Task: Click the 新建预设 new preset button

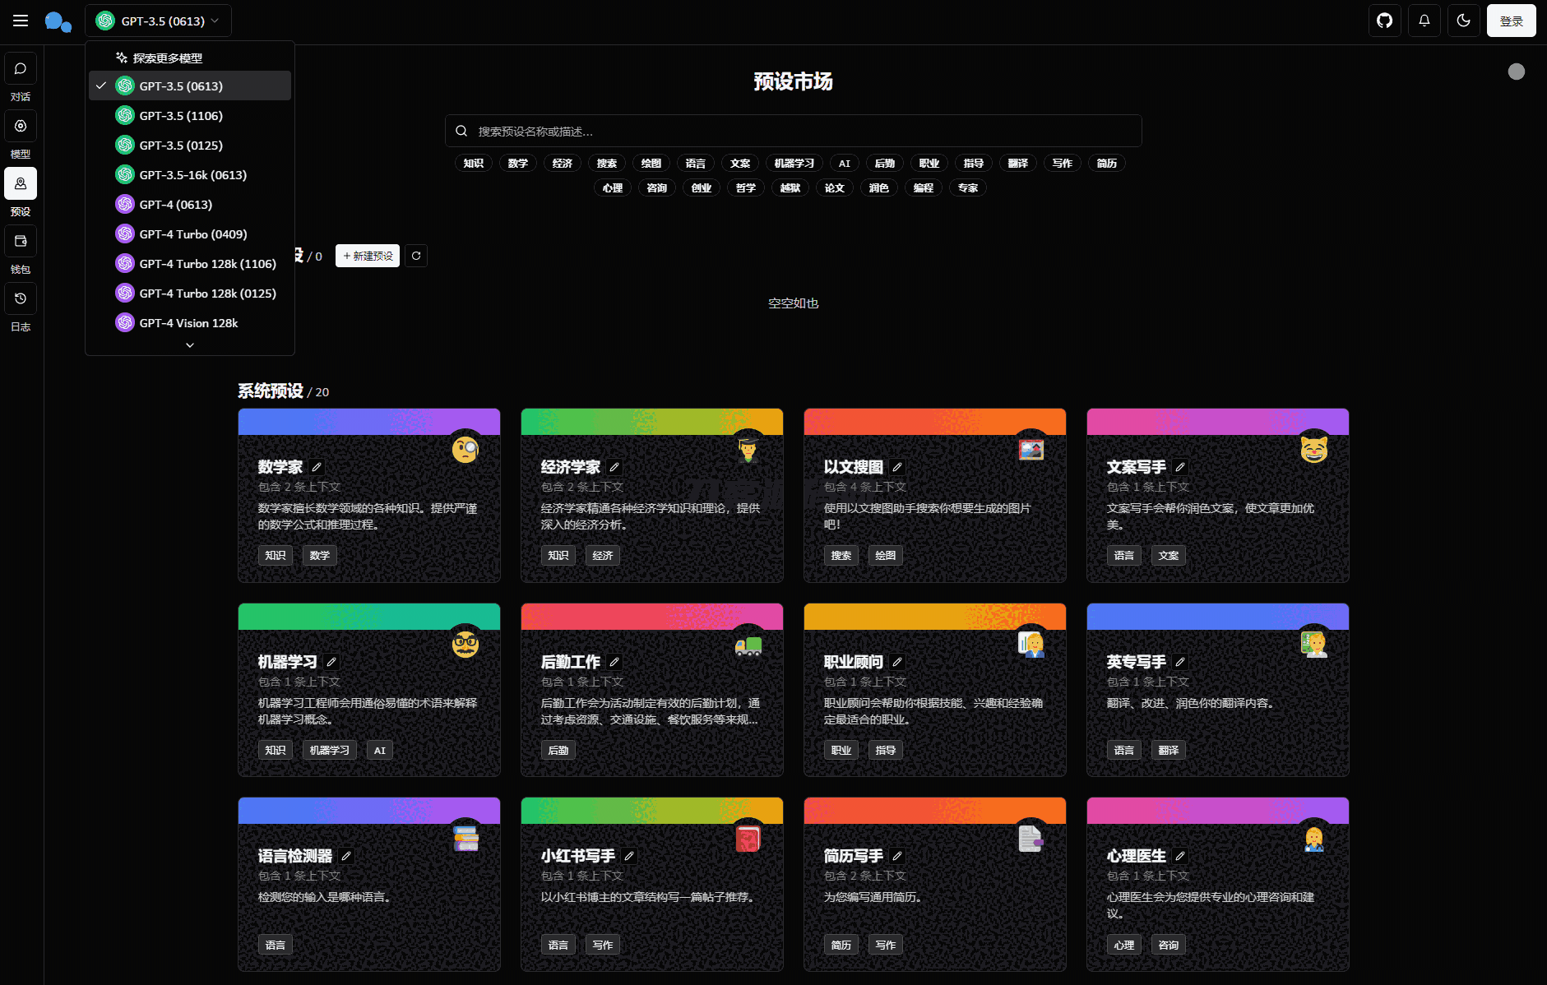Action: point(368,256)
